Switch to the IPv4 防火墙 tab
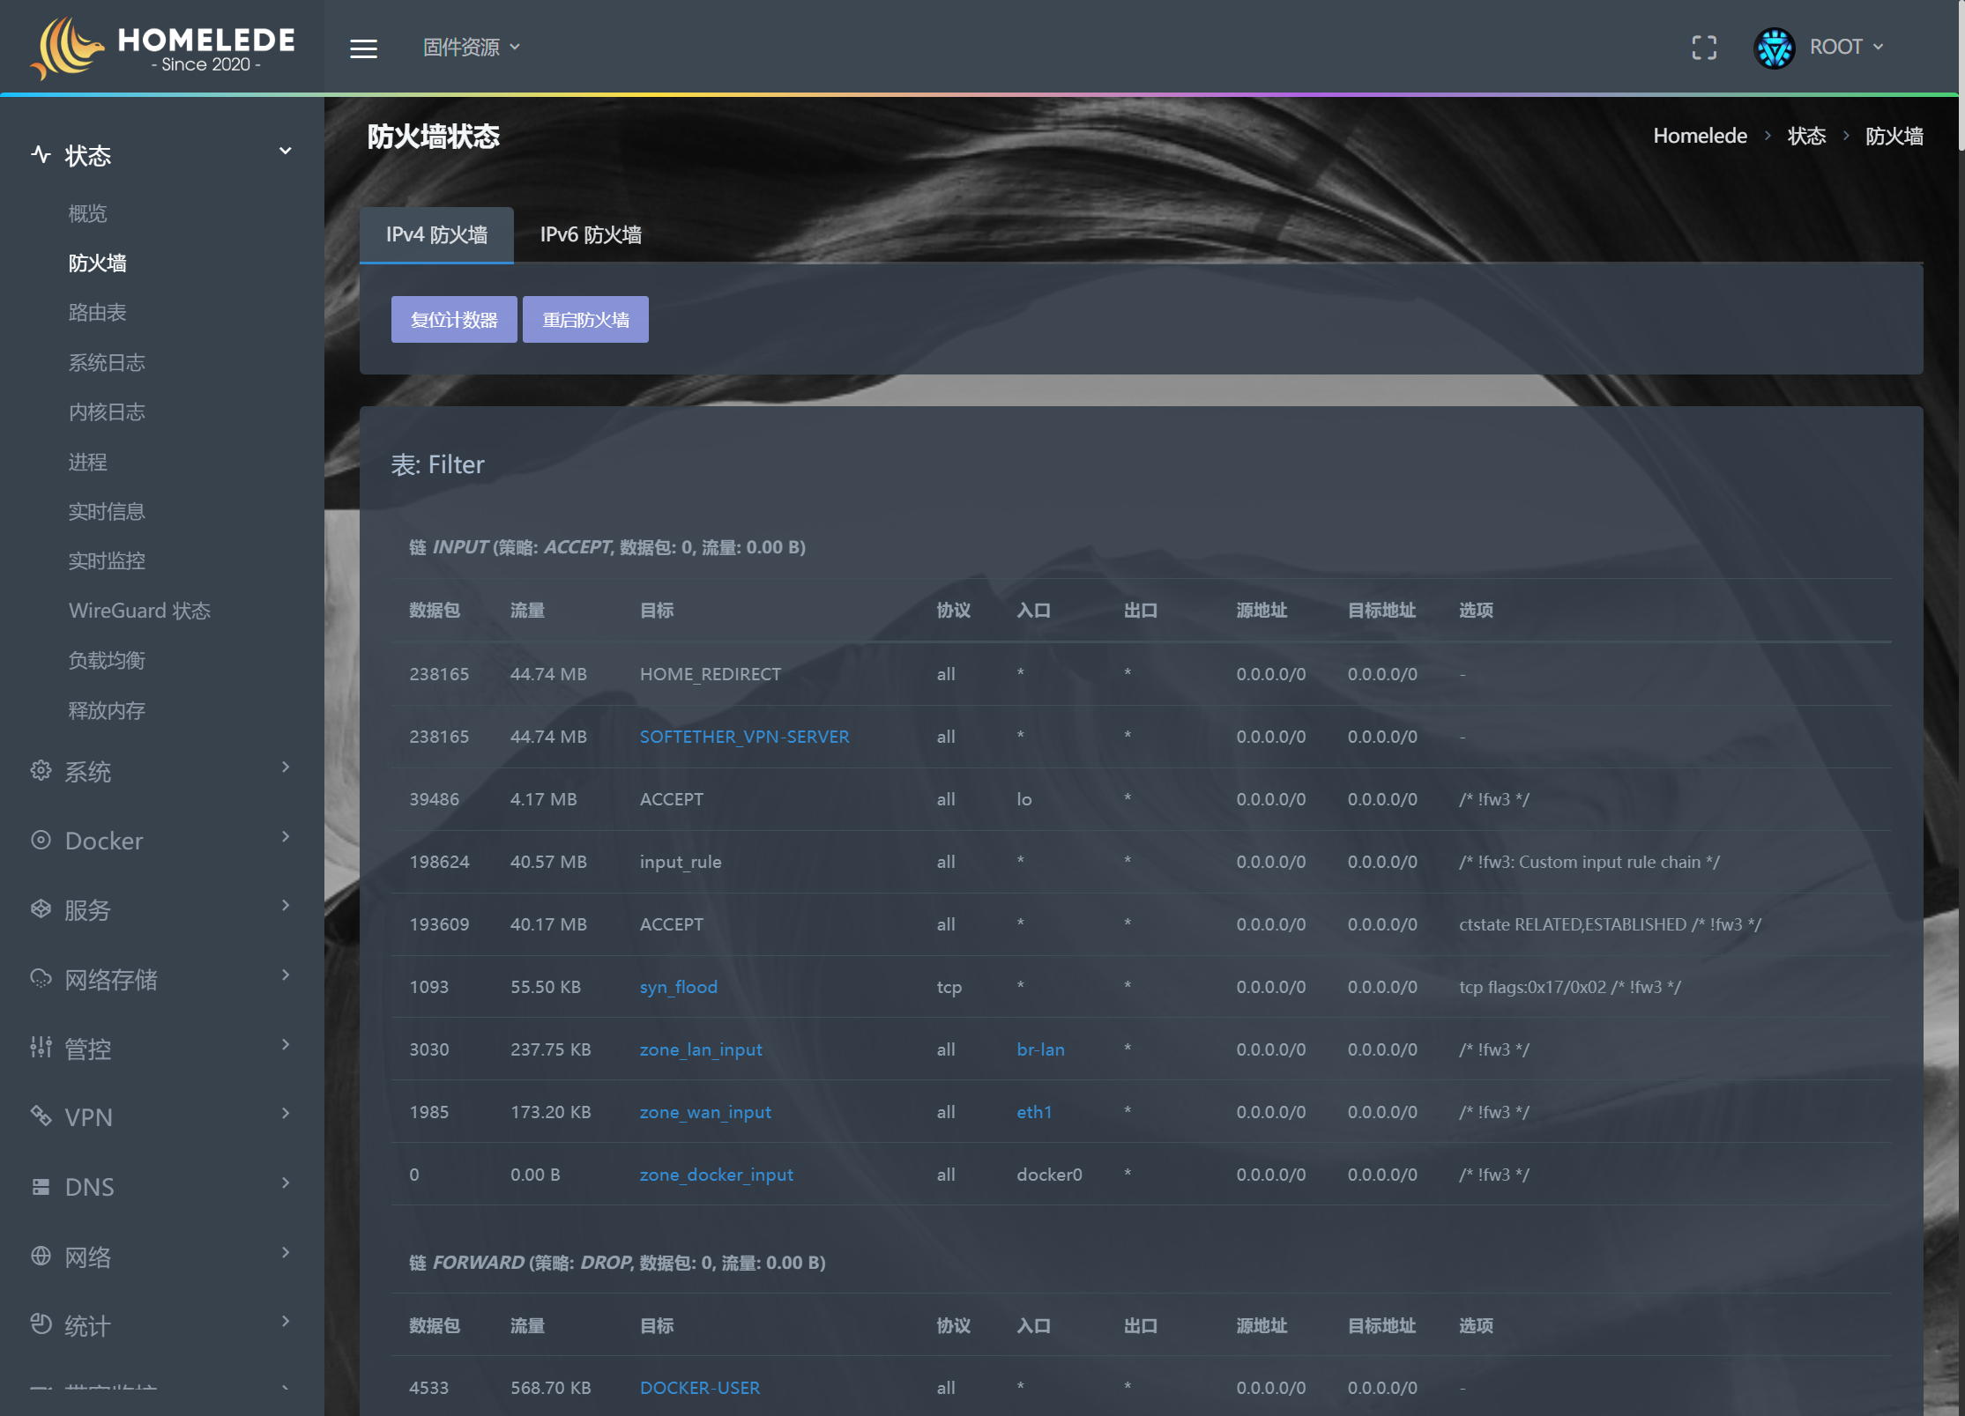1965x1416 pixels. [x=436, y=234]
